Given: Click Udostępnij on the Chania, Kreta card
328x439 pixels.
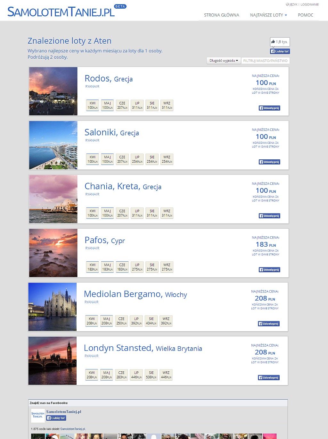Looking at the screenshot, I should point(269,216).
